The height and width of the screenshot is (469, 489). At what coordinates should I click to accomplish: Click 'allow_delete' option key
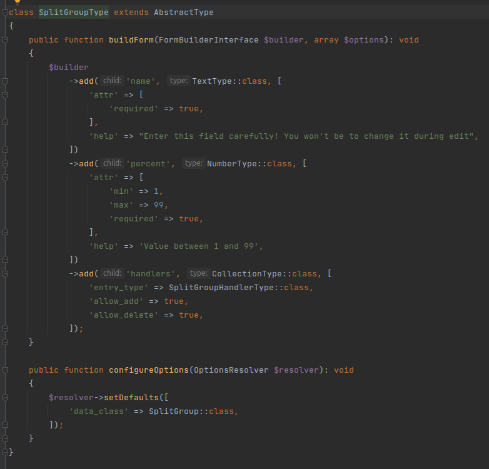click(124, 315)
